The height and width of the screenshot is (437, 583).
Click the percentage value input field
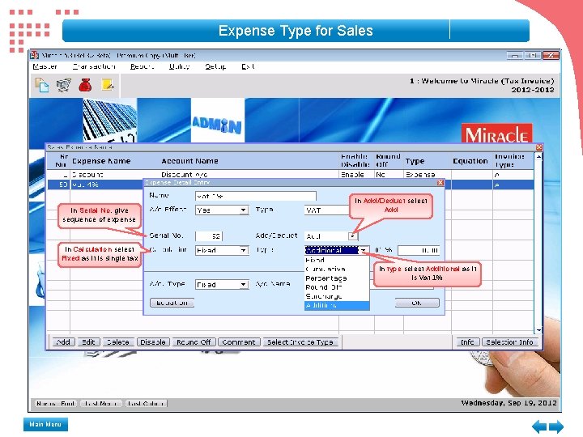coord(419,250)
